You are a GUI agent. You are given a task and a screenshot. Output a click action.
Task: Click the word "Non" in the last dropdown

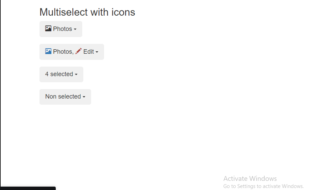click(51, 97)
